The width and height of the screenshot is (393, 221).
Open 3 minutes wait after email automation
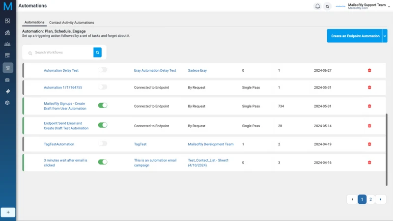(x=65, y=163)
